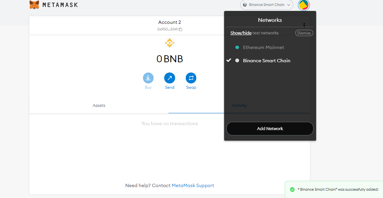
Task: Click the Send arrow icon
Action: (x=169, y=78)
